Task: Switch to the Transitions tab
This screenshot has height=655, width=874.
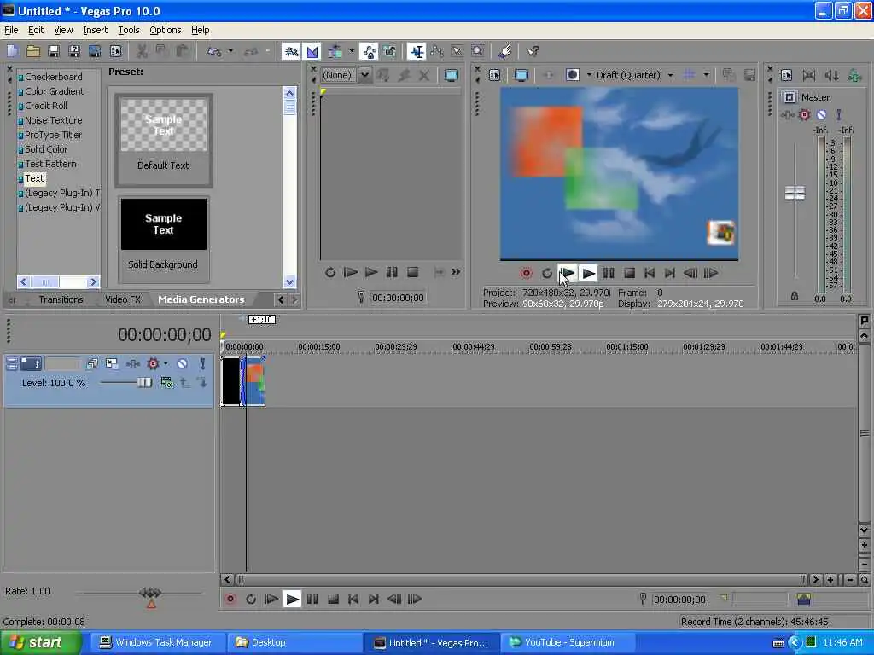Action: click(x=61, y=299)
